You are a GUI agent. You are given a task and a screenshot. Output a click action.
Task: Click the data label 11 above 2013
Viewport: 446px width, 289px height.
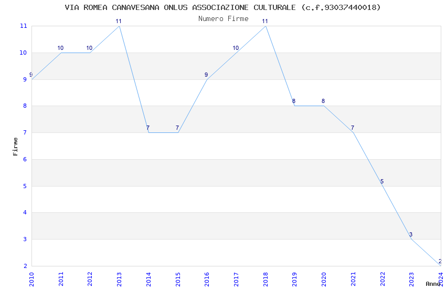point(119,21)
